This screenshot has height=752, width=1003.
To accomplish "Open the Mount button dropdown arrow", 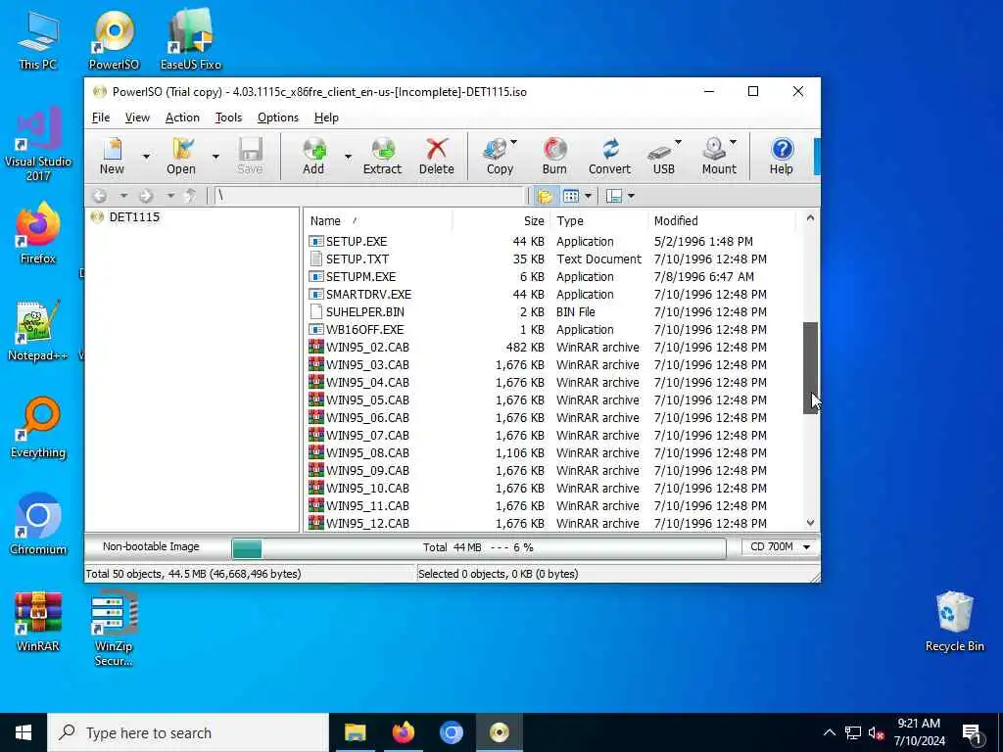I will (x=733, y=143).
